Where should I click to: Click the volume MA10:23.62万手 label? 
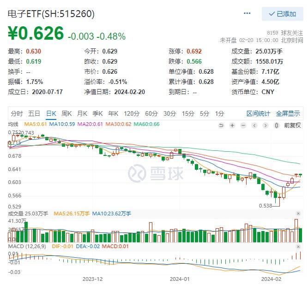coord(111,214)
